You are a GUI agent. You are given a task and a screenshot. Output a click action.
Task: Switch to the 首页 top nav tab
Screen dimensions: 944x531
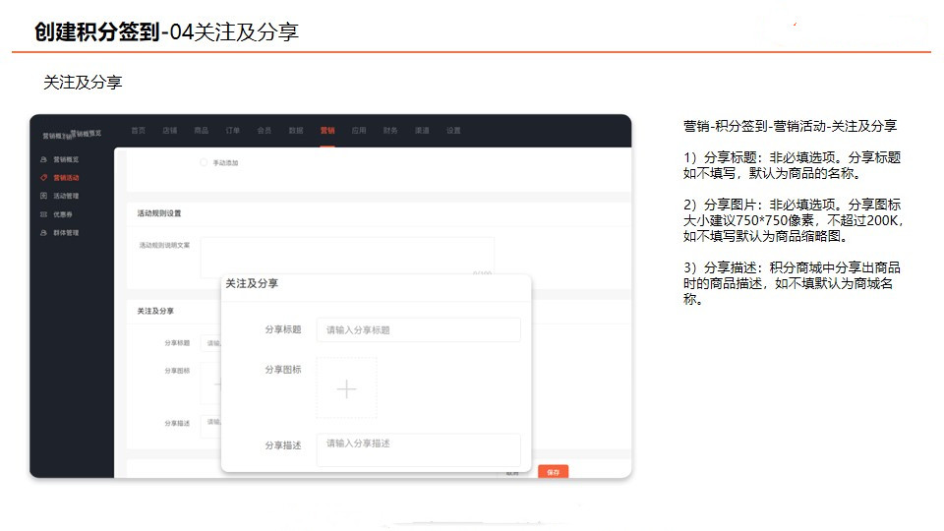(139, 130)
